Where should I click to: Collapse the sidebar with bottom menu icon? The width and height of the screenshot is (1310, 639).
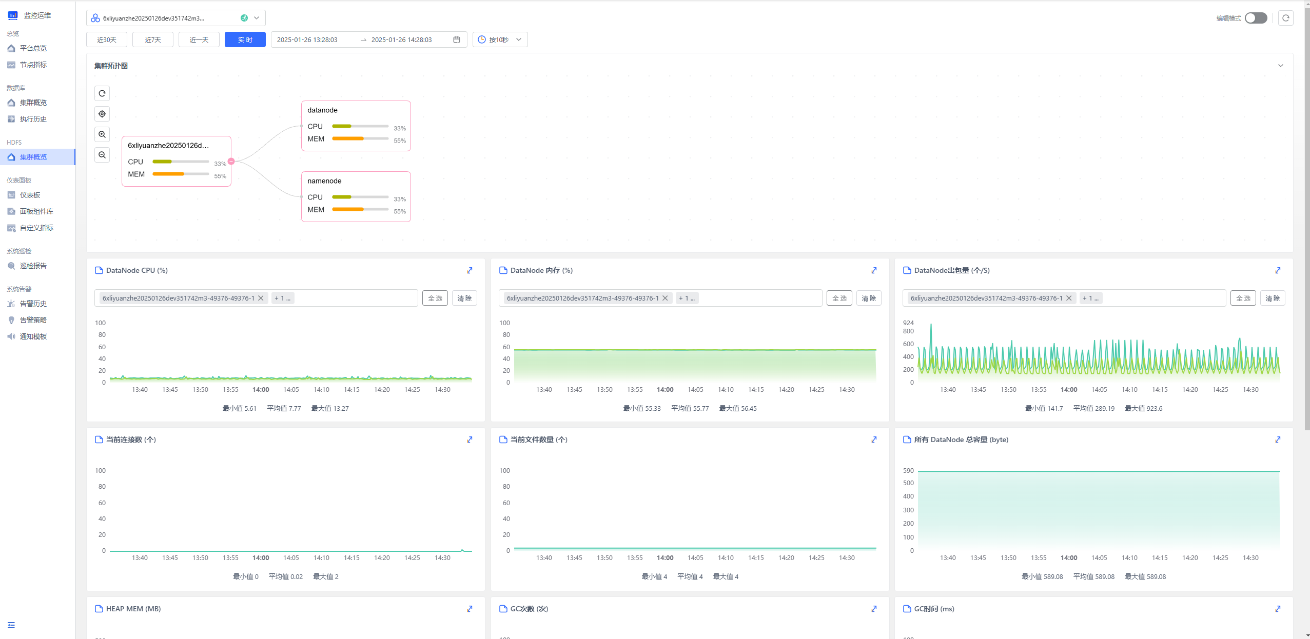[11, 625]
